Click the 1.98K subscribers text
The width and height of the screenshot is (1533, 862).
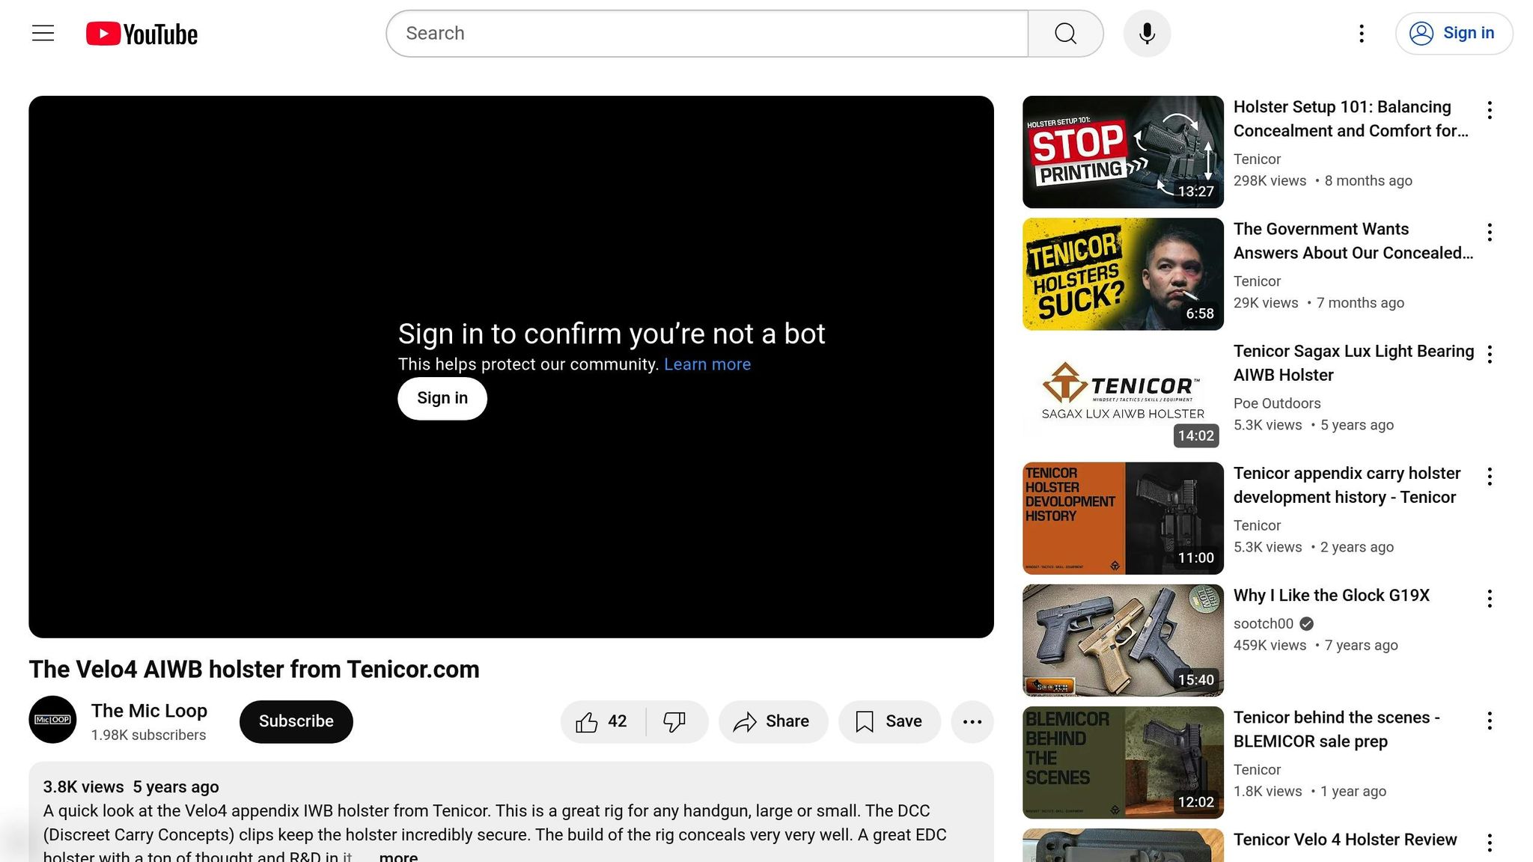click(148, 736)
